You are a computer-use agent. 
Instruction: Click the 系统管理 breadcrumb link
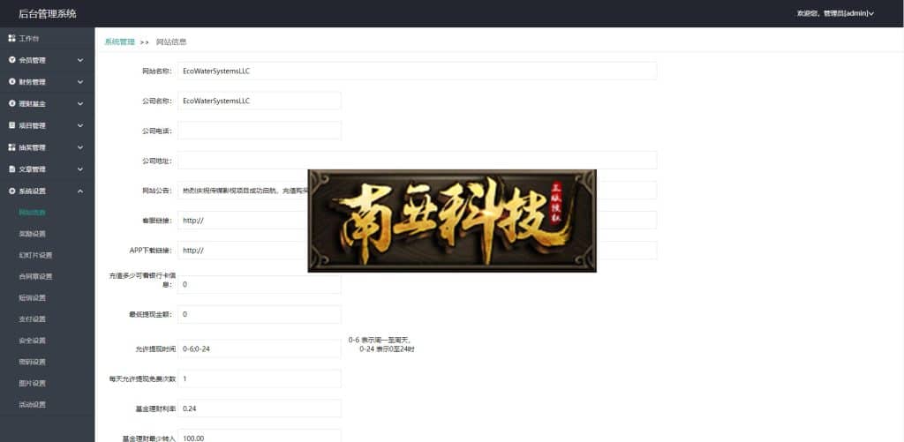(x=119, y=41)
